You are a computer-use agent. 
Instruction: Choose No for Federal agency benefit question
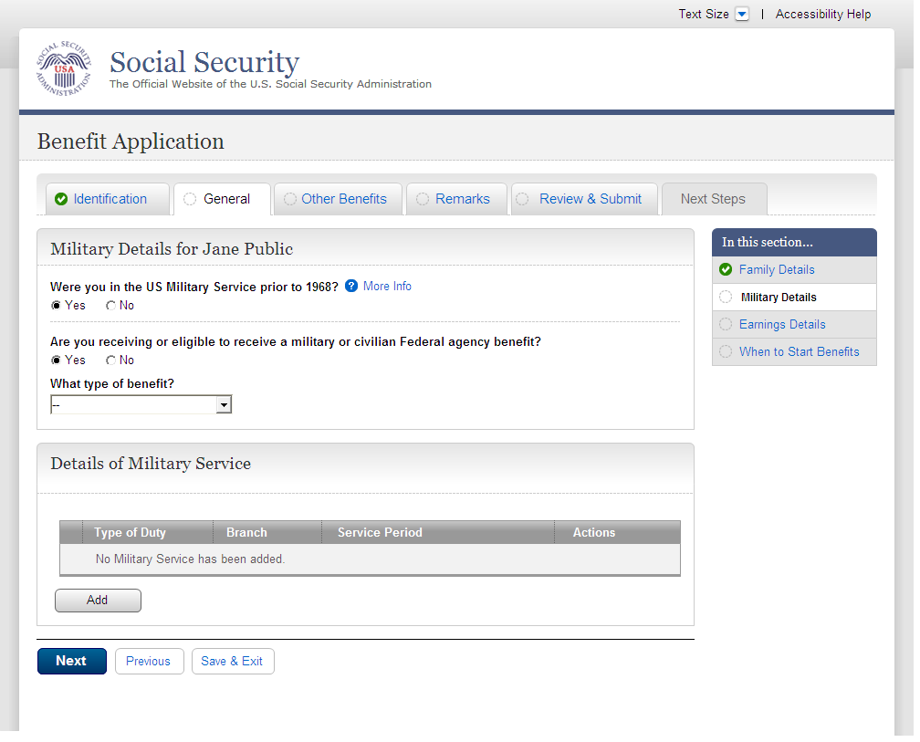point(111,361)
